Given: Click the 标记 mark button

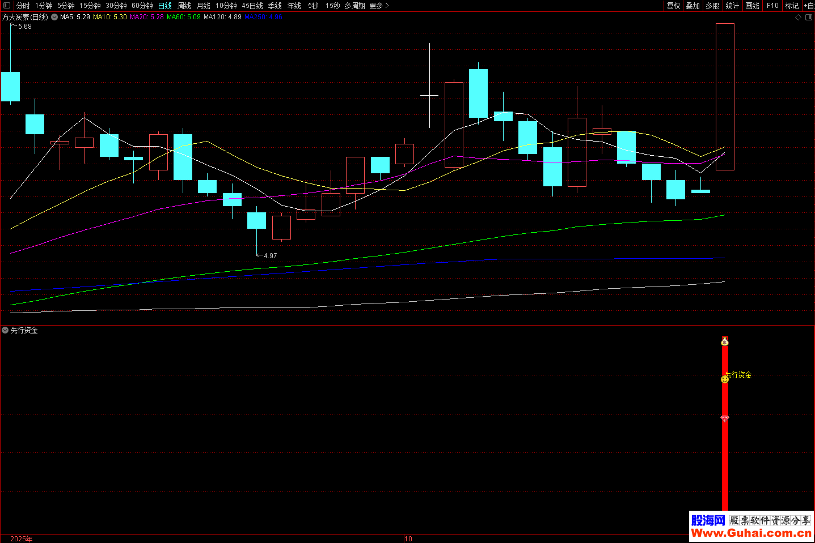Looking at the screenshot, I should click(792, 6).
